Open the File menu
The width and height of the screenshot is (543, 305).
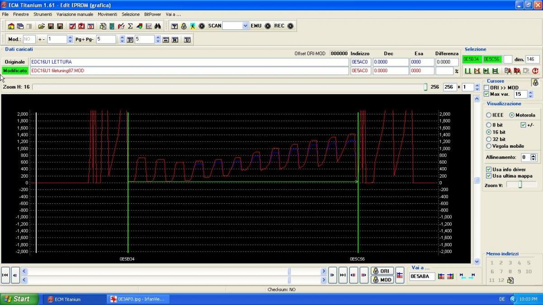tap(5, 14)
